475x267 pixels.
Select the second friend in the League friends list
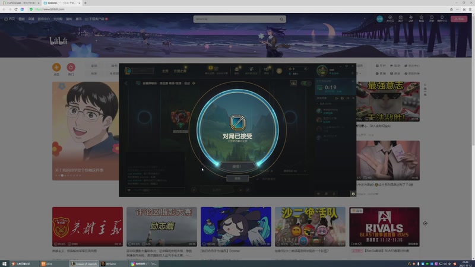[334, 120]
